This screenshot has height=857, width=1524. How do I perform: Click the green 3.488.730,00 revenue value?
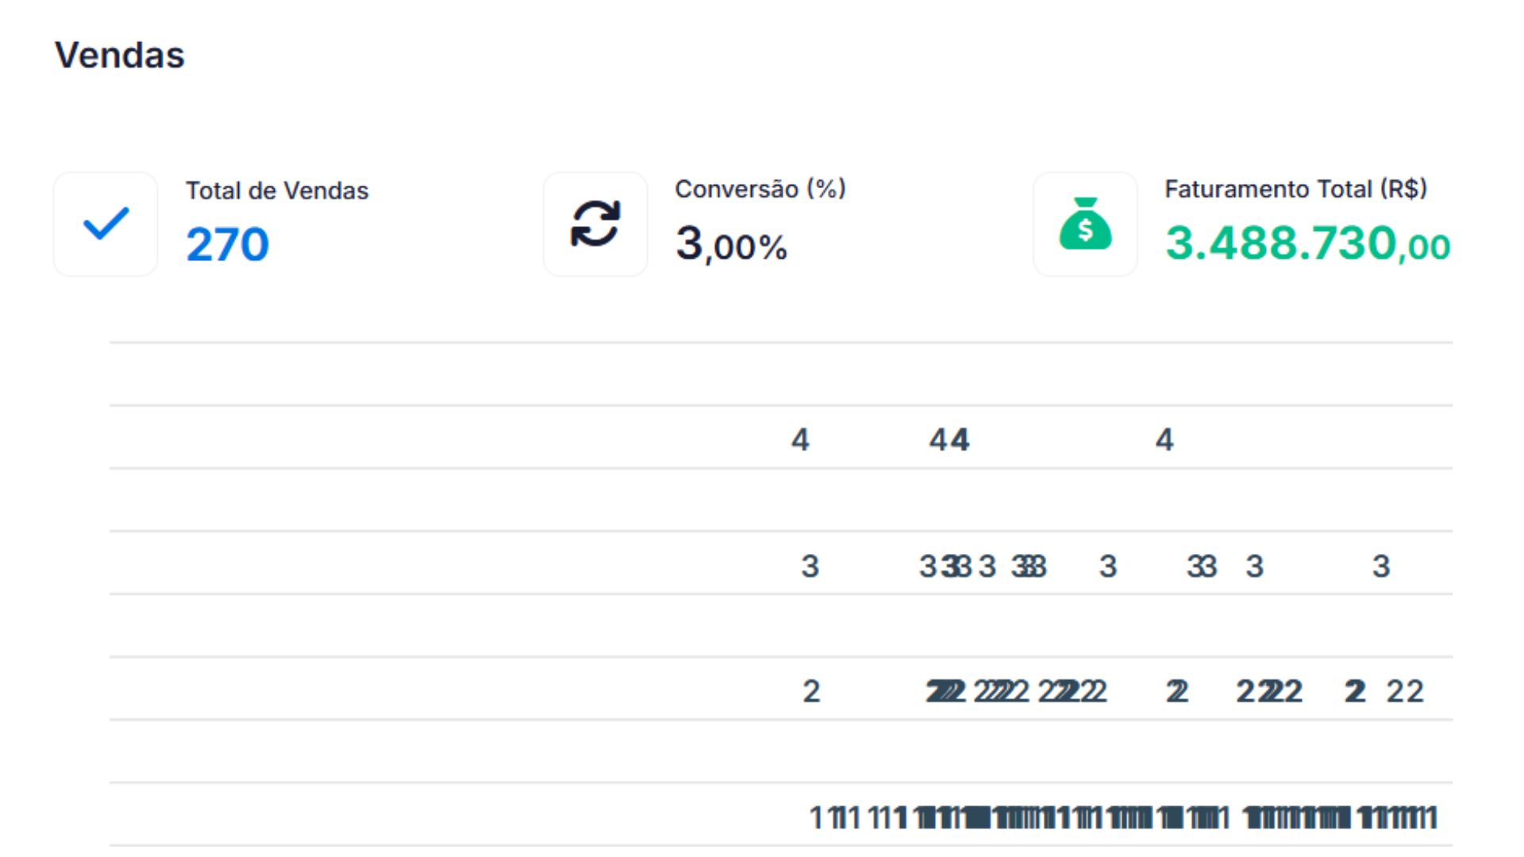tap(1307, 244)
